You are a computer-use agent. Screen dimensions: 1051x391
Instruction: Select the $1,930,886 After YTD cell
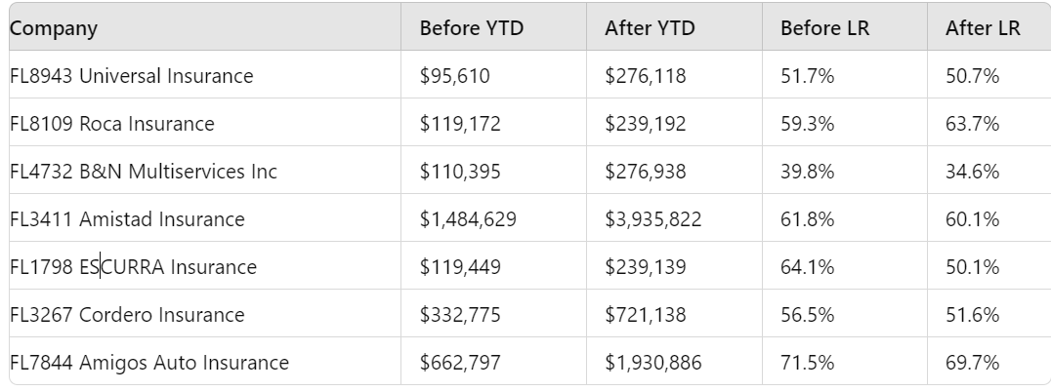tap(653, 363)
